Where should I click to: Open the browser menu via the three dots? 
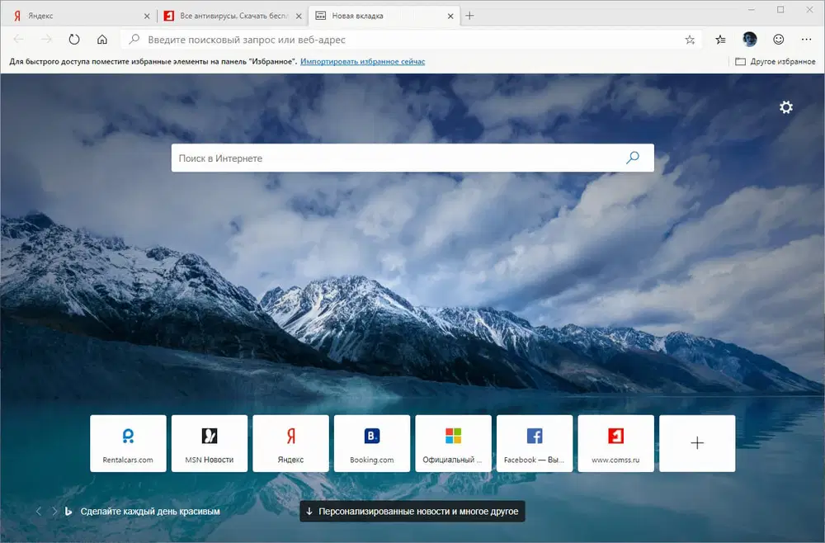pyautogui.click(x=806, y=39)
